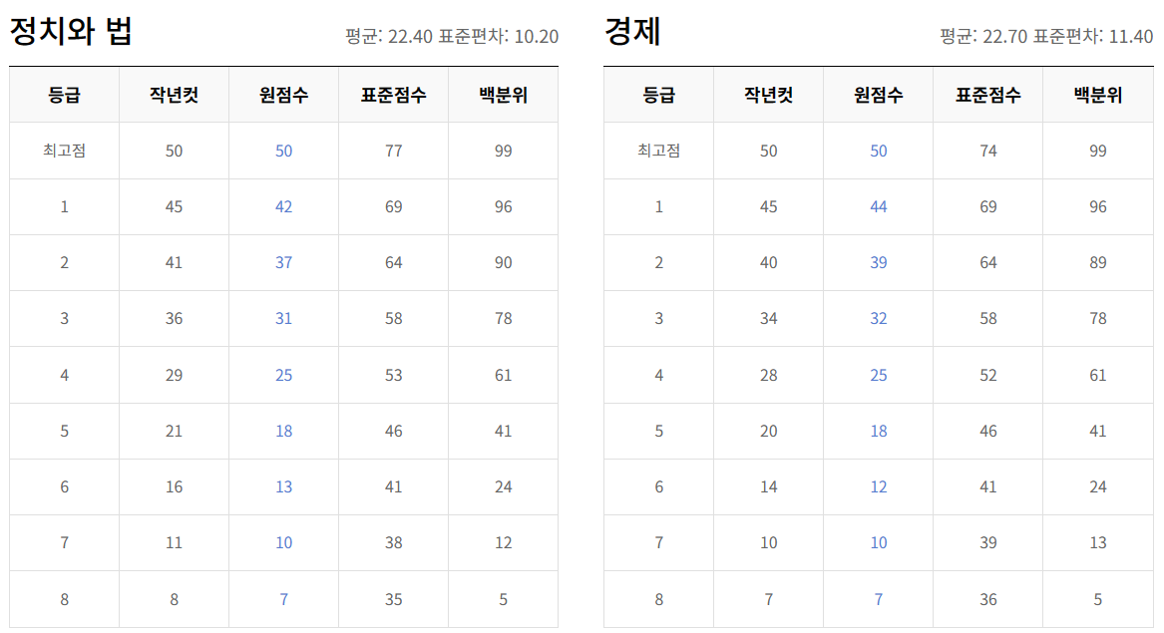Select 백분위 '13' in 경제 grade 7
This screenshot has height=633, width=1164.
[1098, 542]
